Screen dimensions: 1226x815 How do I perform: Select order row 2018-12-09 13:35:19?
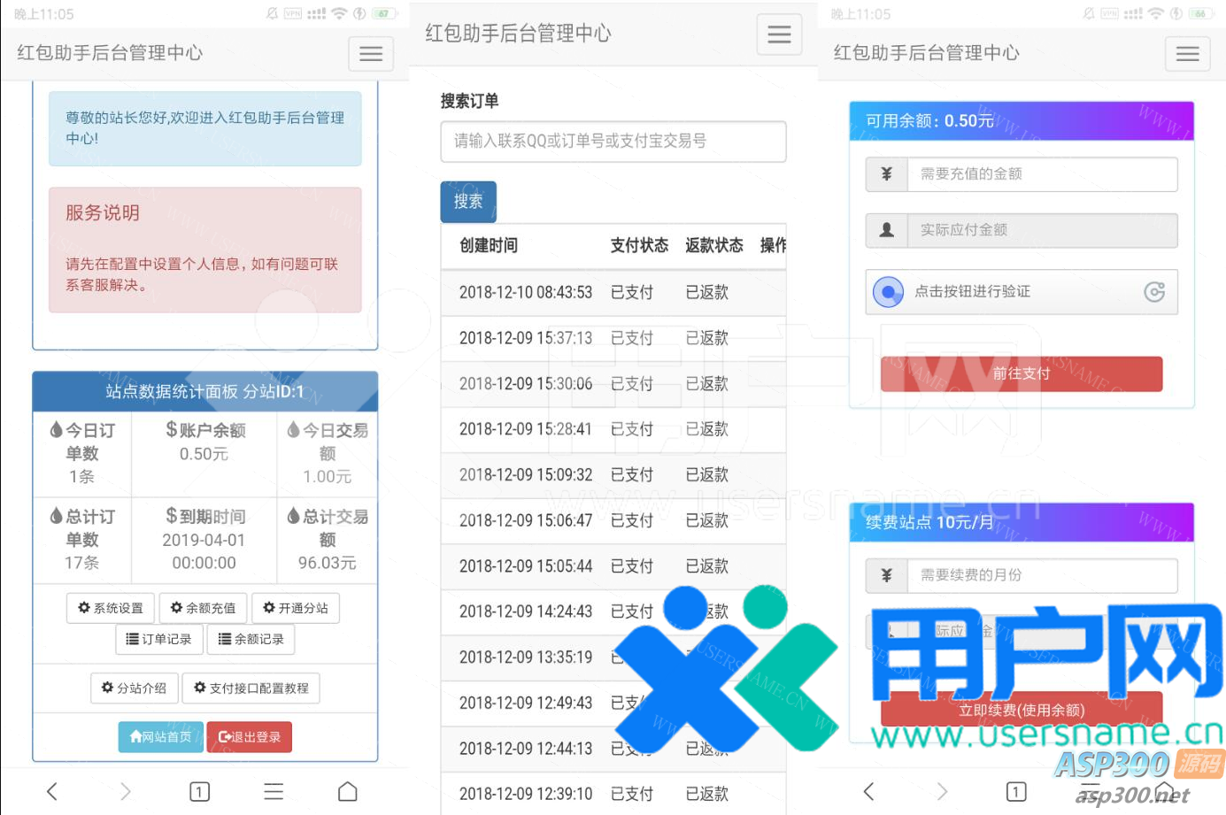click(613, 657)
